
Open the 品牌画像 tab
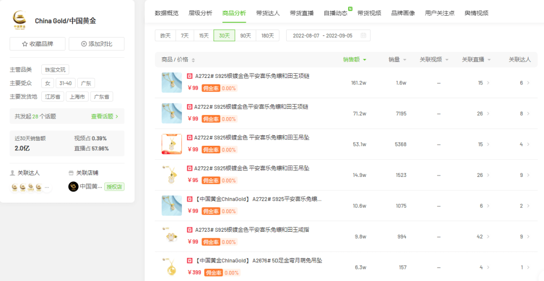[x=403, y=13]
